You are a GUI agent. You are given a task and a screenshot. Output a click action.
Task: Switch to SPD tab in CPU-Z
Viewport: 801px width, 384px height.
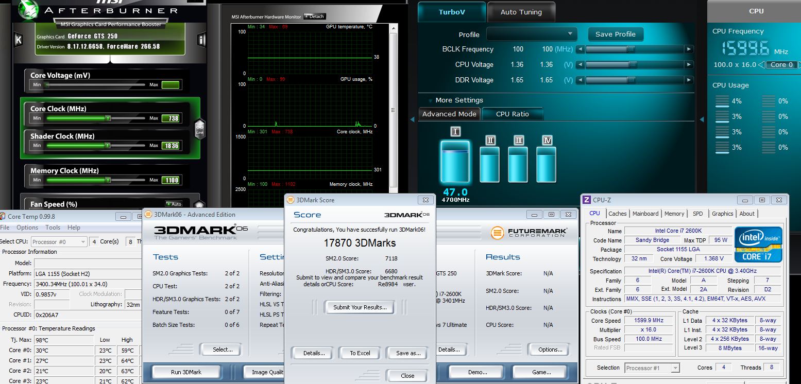pyautogui.click(x=698, y=214)
